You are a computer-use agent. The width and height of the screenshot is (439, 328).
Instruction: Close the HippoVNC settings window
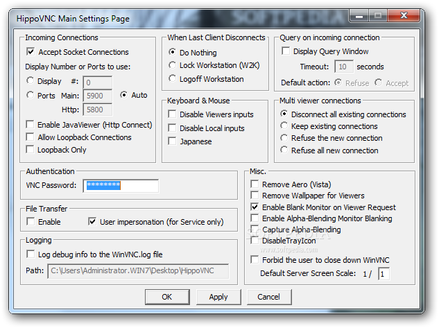coord(404,16)
